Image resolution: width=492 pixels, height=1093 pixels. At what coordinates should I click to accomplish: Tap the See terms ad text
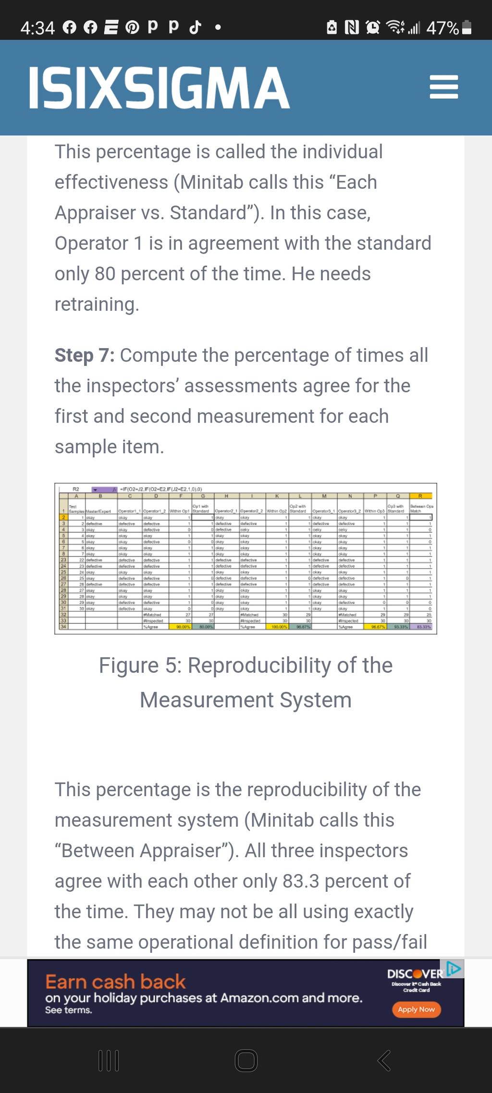[x=69, y=1010]
